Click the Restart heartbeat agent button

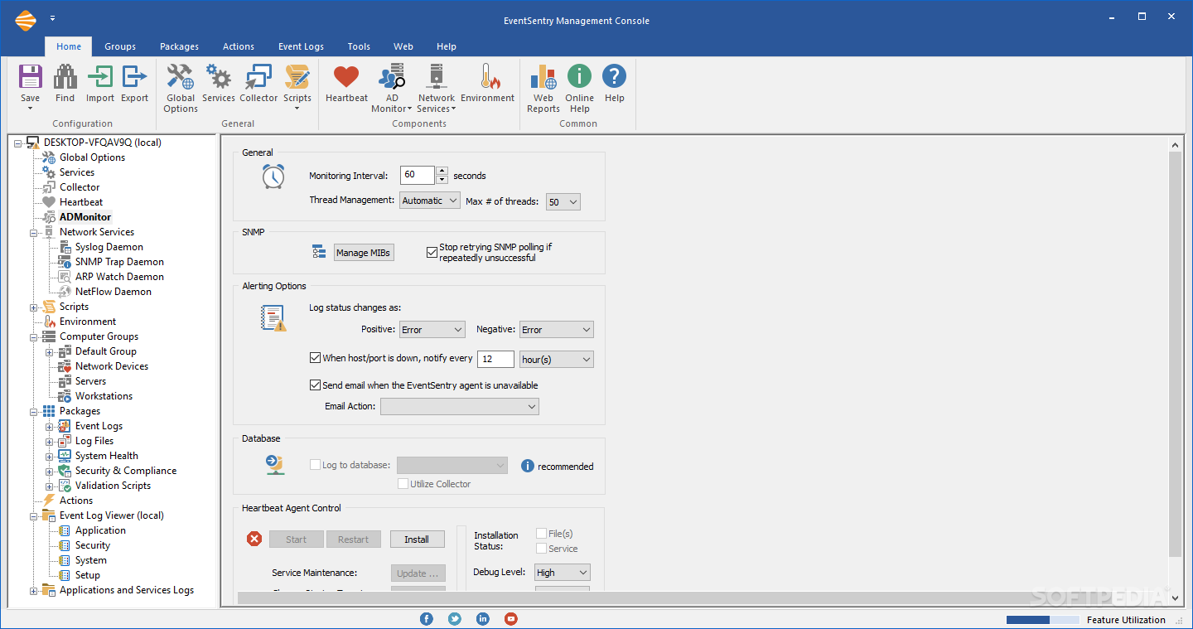[353, 539]
